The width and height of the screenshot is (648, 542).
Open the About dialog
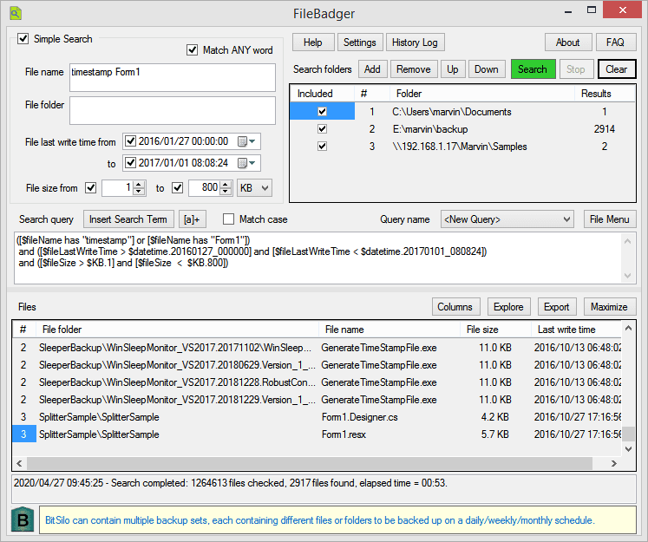click(568, 42)
